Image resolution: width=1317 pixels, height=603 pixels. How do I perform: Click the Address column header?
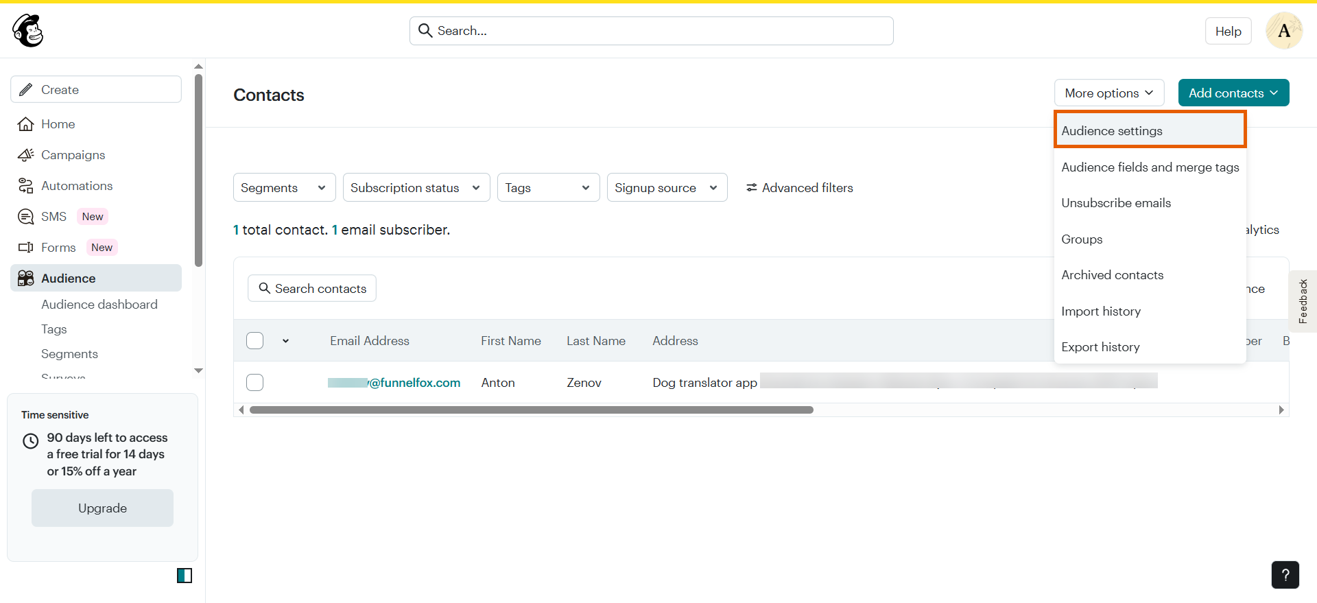(x=675, y=341)
